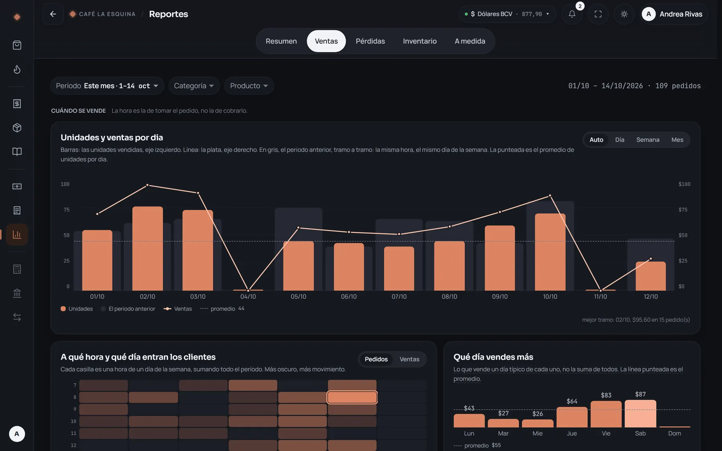Click the CAFÉ LA ESQUINA breadcrumb
The width and height of the screenshot is (722, 451).
[x=103, y=14]
